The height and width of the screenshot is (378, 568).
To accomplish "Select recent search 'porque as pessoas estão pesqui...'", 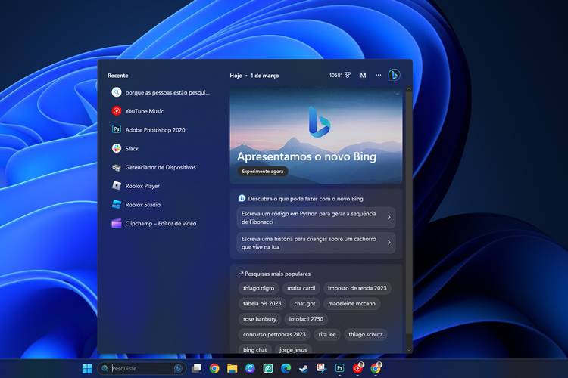I will tap(162, 92).
